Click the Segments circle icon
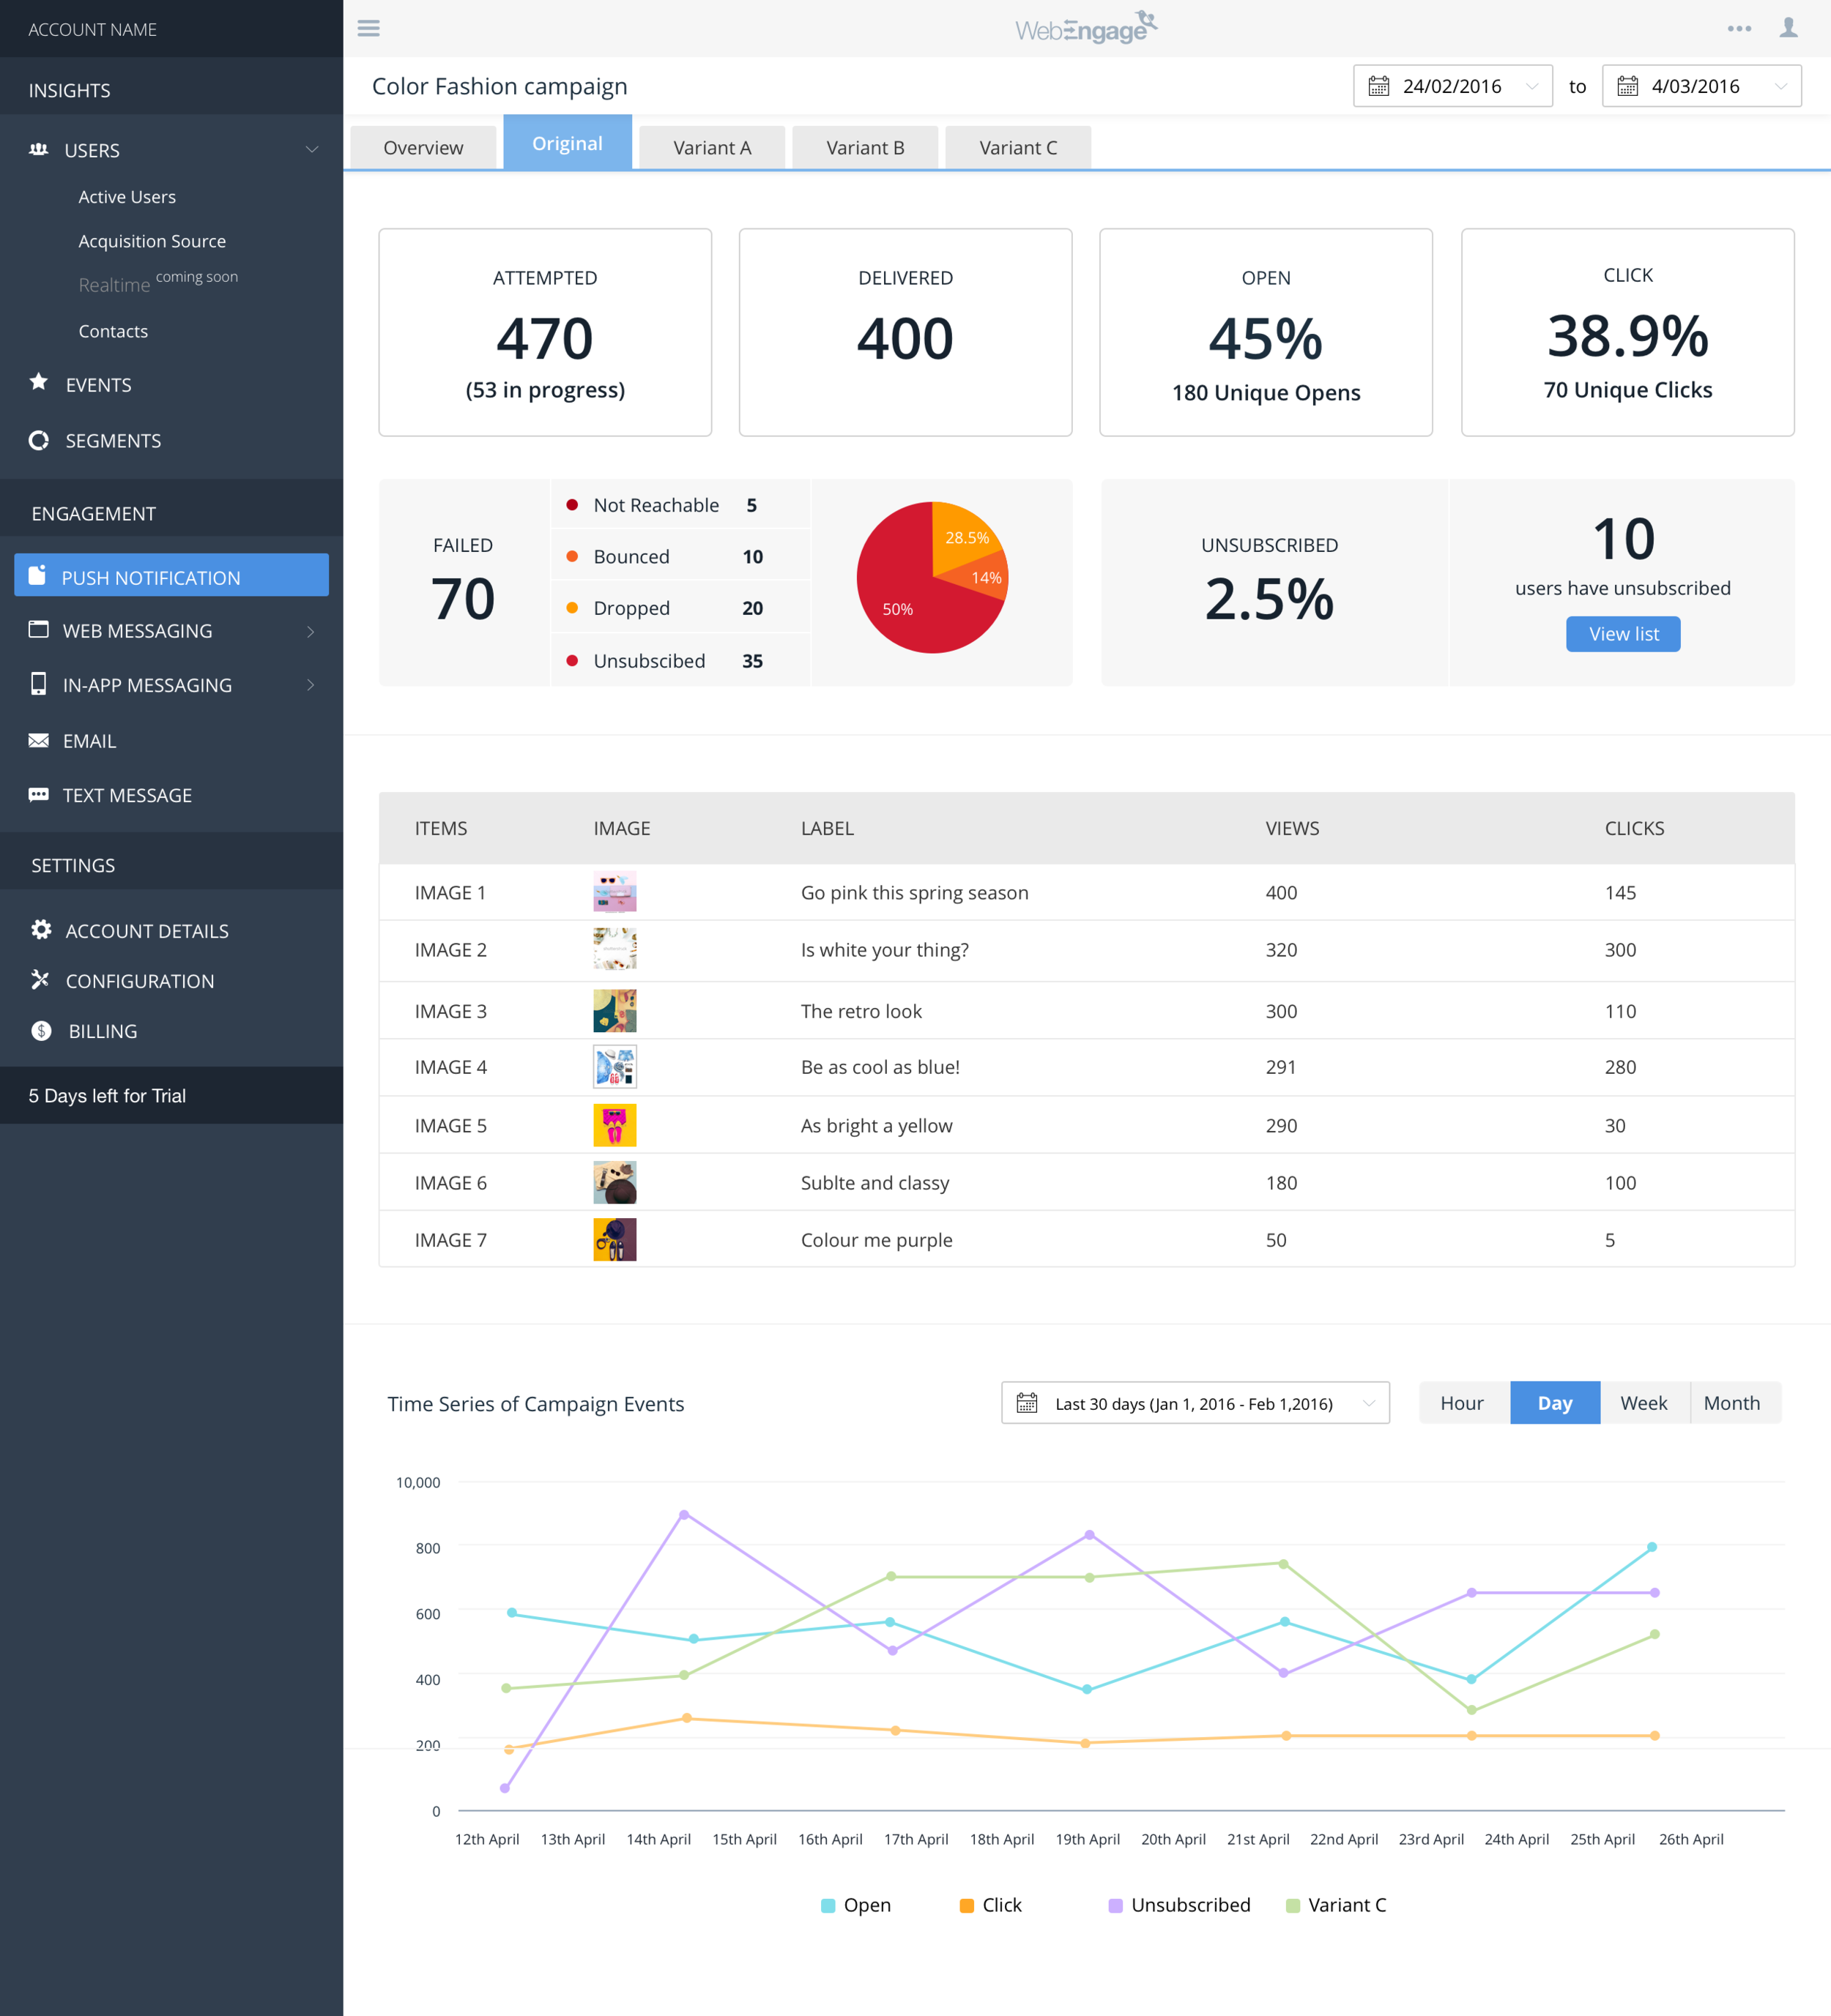 (x=39, y=440)
